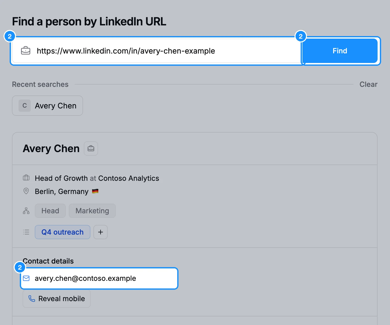The height and width of the screenshot is (325, 390).
Task: Click the Find a person by LinkedIn URL title
Action: 89,22
